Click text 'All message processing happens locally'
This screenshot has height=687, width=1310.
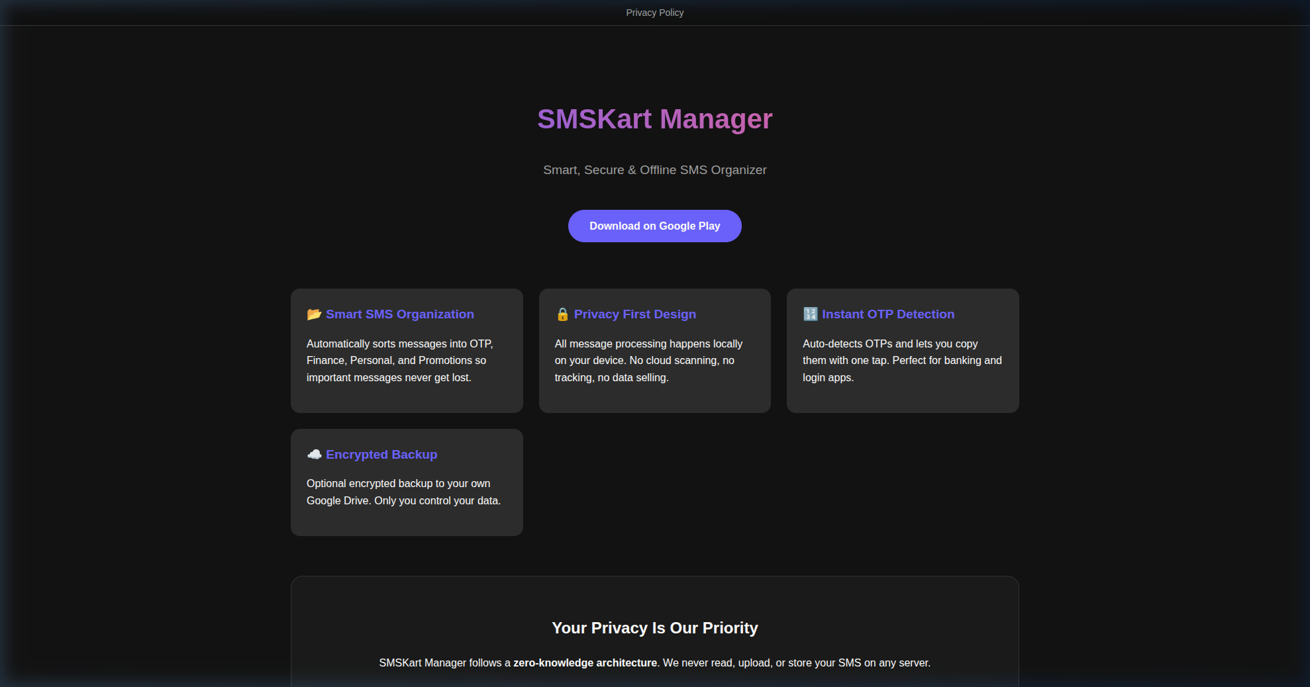[x=648, y=344]
